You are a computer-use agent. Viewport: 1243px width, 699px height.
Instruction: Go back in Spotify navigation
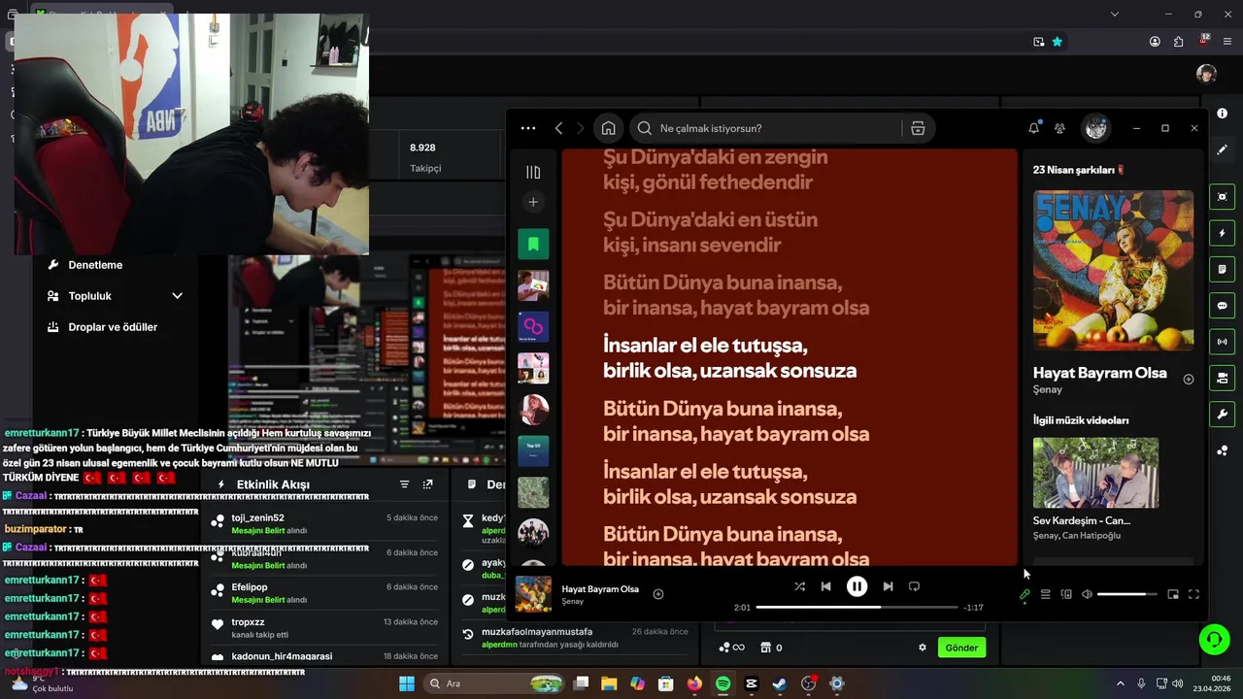pos(558,128)
